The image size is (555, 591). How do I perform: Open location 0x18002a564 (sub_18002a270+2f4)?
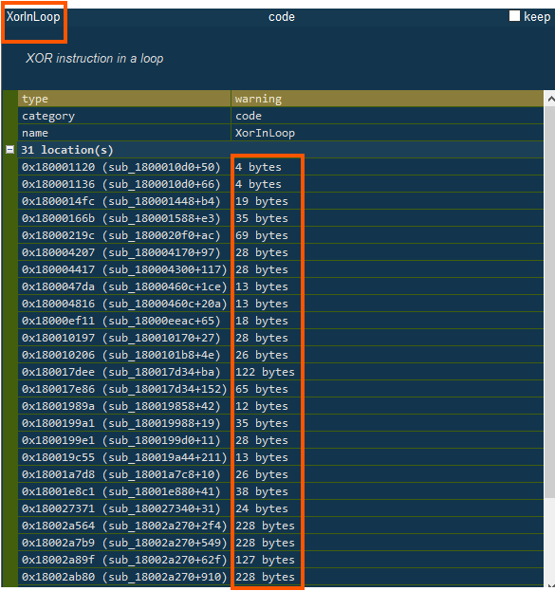tap(124, 526)
